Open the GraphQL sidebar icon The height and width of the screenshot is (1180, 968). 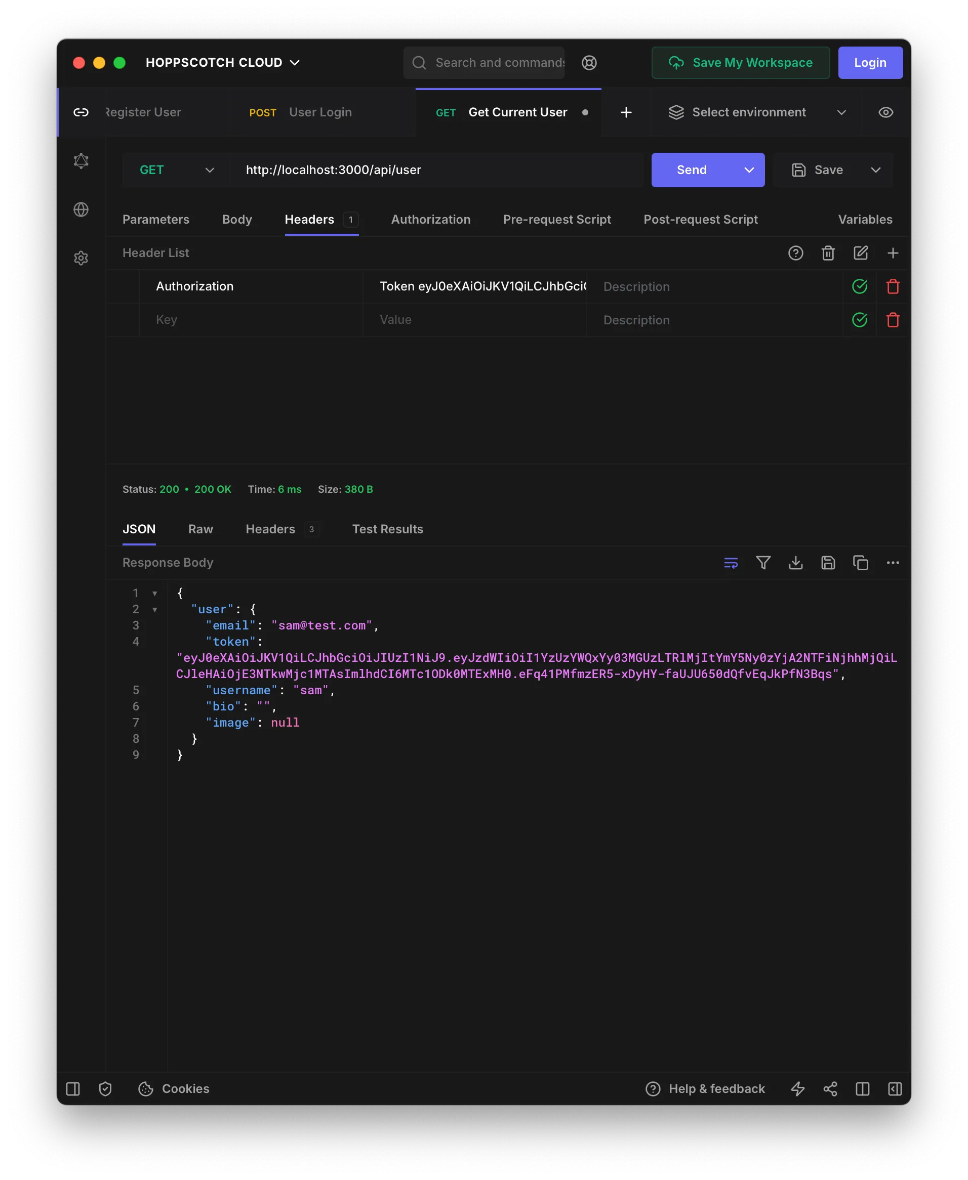coord(81,161)
